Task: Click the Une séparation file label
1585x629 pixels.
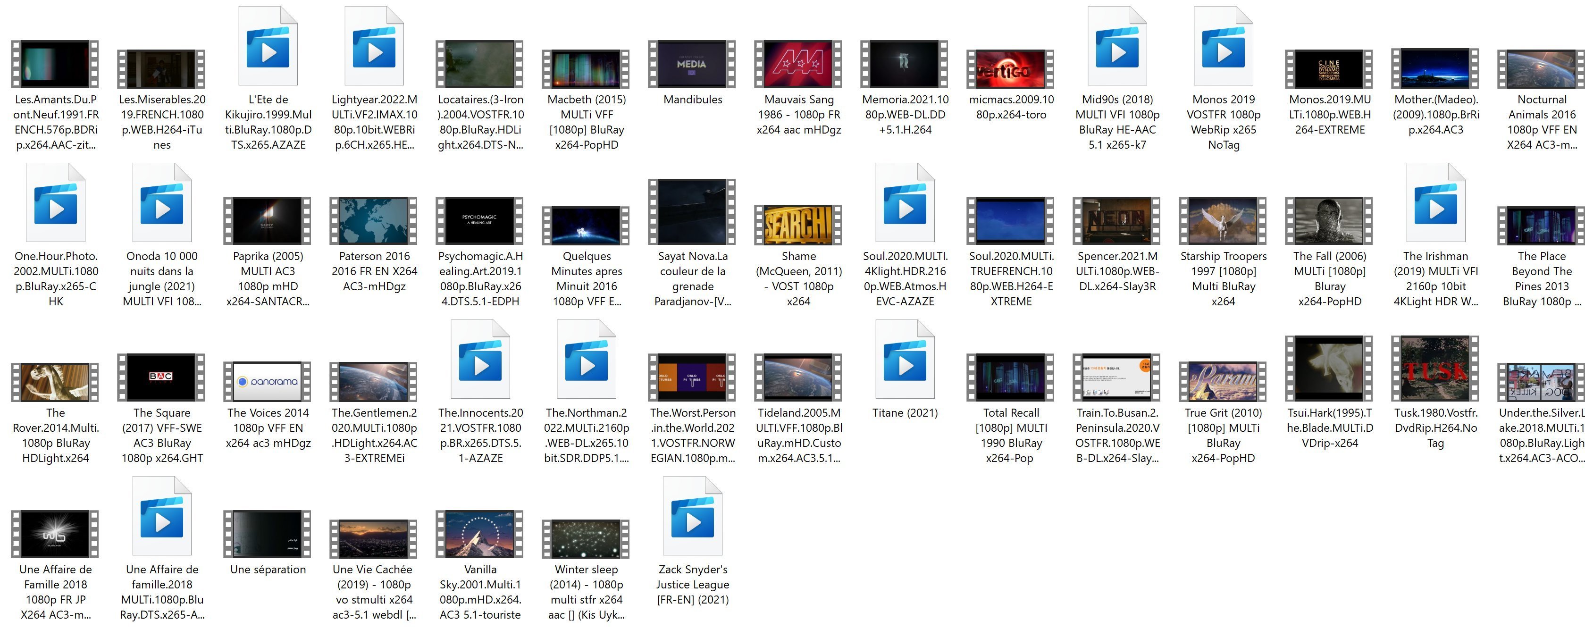Action: pos(268,569)
